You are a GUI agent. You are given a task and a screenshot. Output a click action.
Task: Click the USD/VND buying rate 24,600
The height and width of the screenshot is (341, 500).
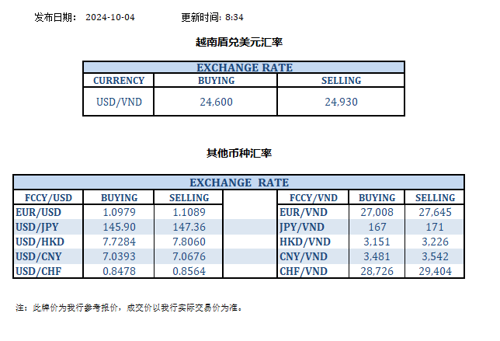[217, 101]
